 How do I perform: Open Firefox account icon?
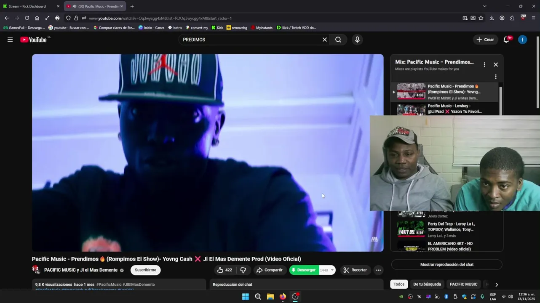[x=502, y=18]
